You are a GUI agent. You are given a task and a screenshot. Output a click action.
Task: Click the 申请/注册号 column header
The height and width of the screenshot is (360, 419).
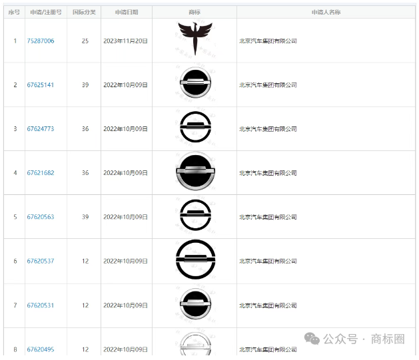46,12
